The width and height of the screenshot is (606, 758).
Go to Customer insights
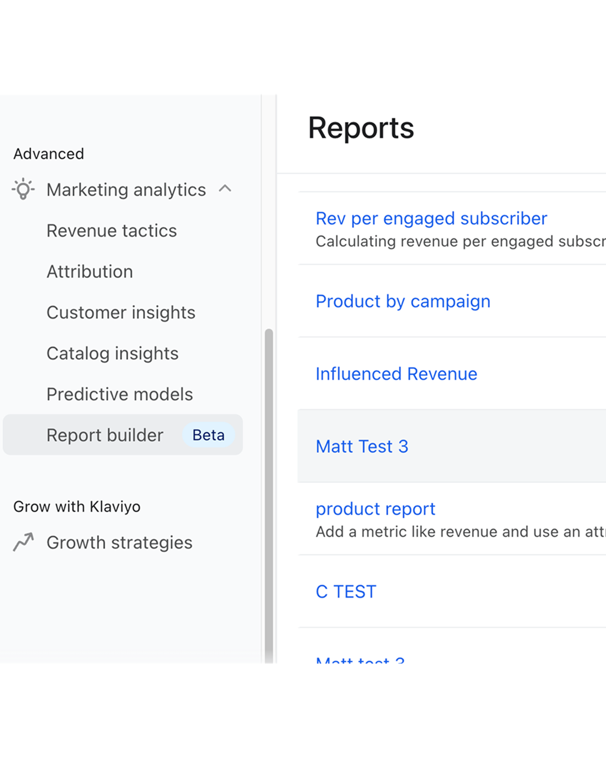click(121, 312)
